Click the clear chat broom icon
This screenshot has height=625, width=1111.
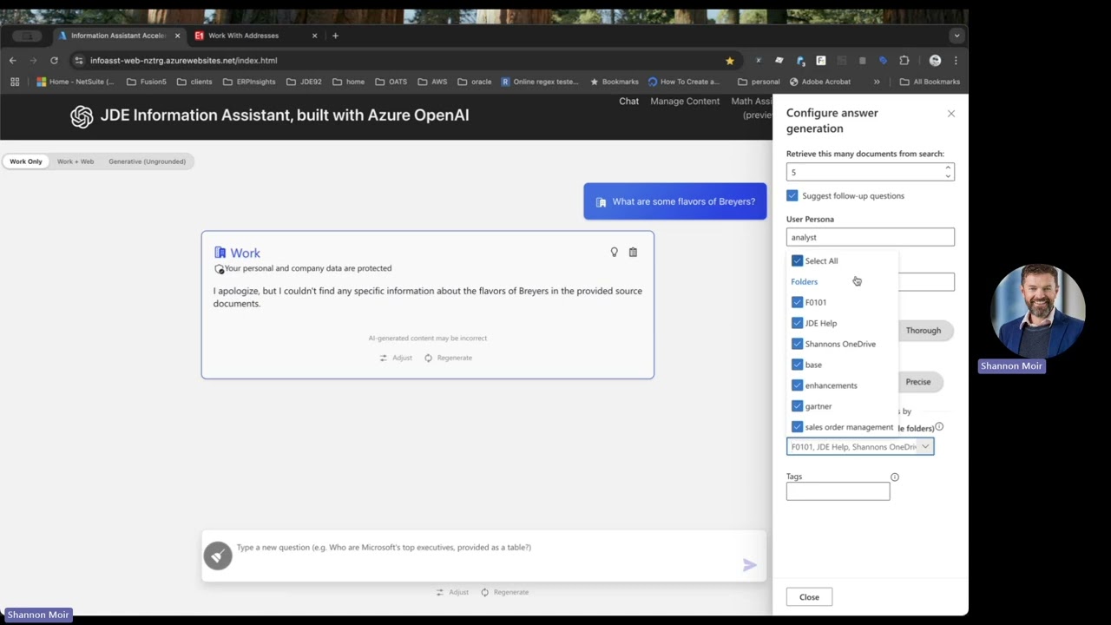point(218,556)
